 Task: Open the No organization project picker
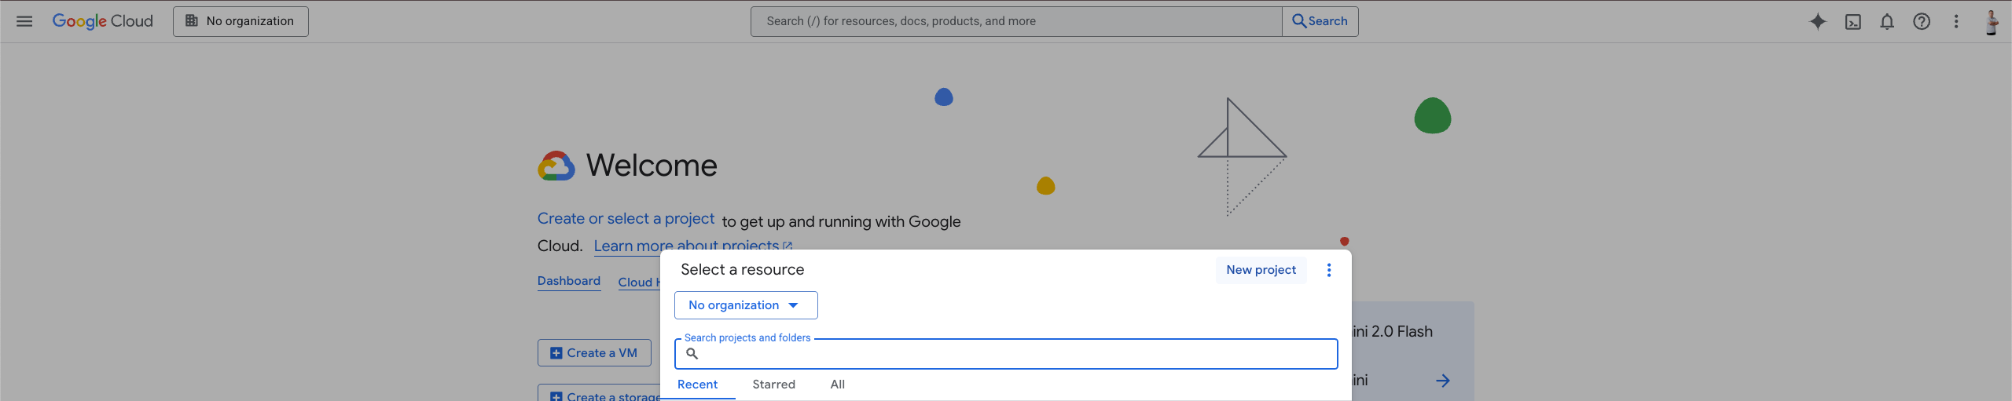240,21
